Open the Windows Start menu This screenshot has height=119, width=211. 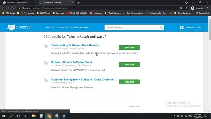[4, 116]
